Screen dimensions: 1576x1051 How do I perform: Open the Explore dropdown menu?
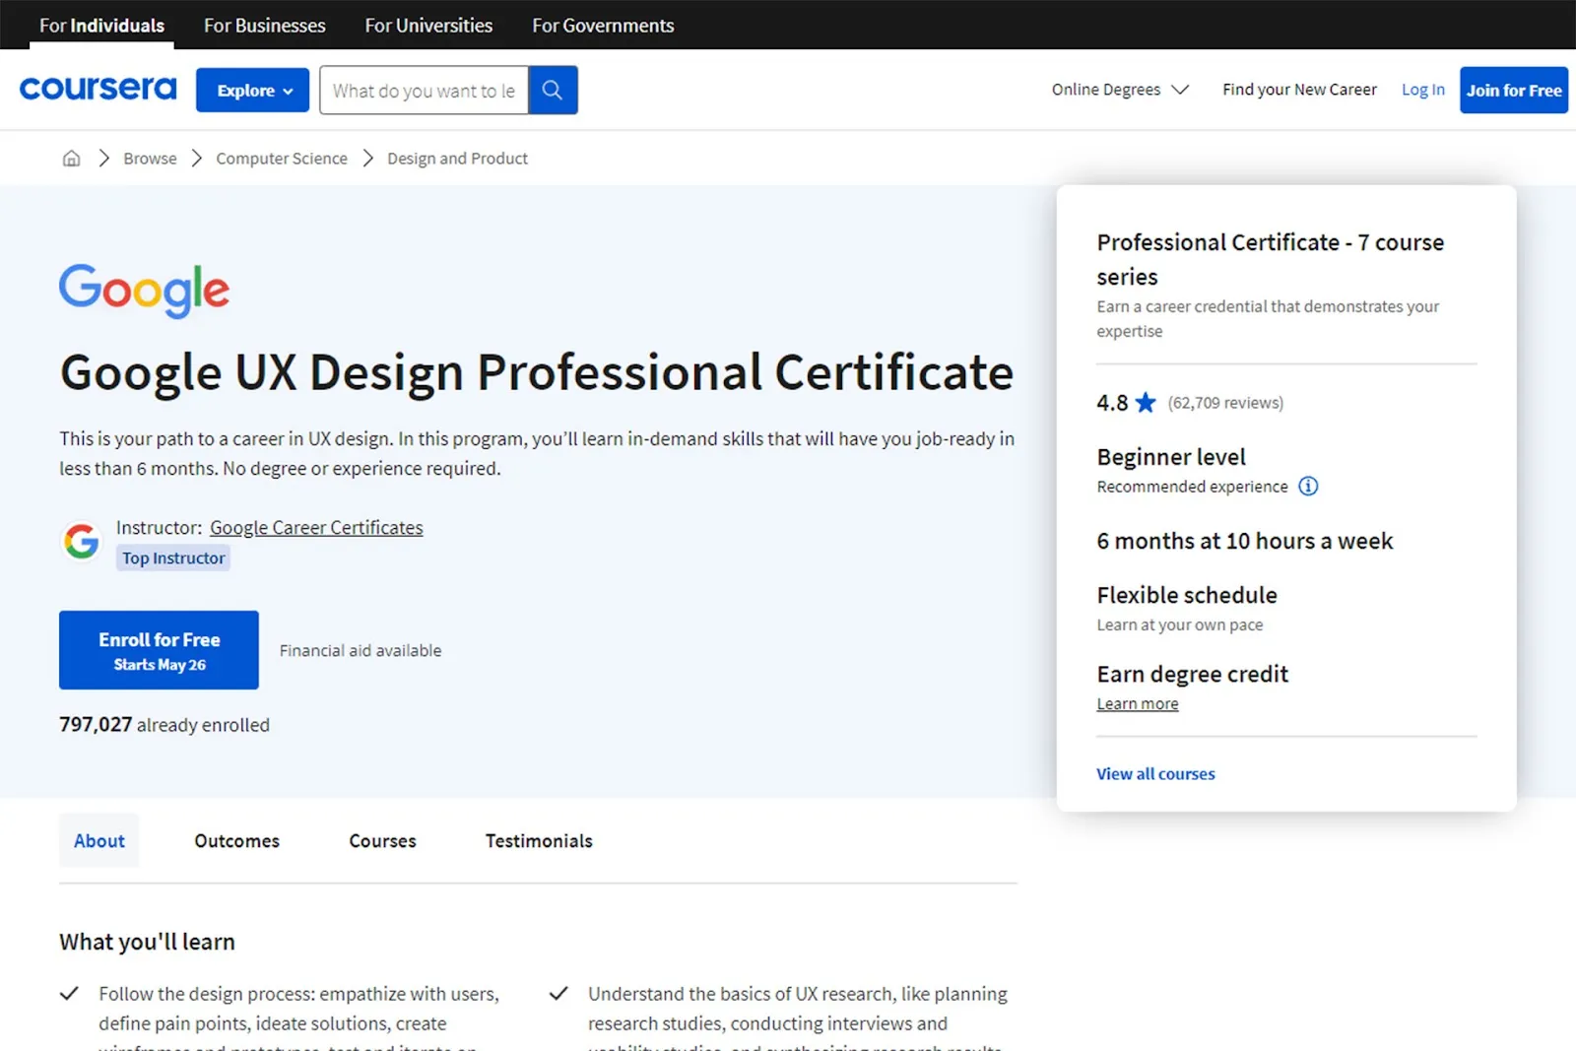tap(252, 90)
